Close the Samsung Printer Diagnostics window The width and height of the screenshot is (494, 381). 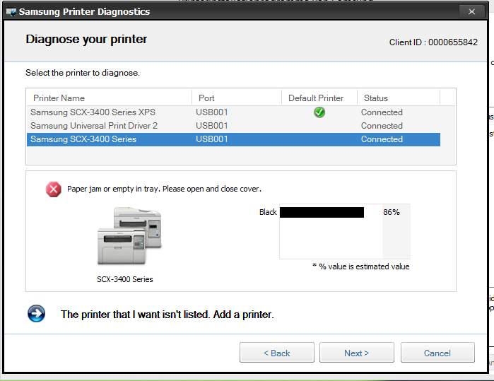pos(471,11)
